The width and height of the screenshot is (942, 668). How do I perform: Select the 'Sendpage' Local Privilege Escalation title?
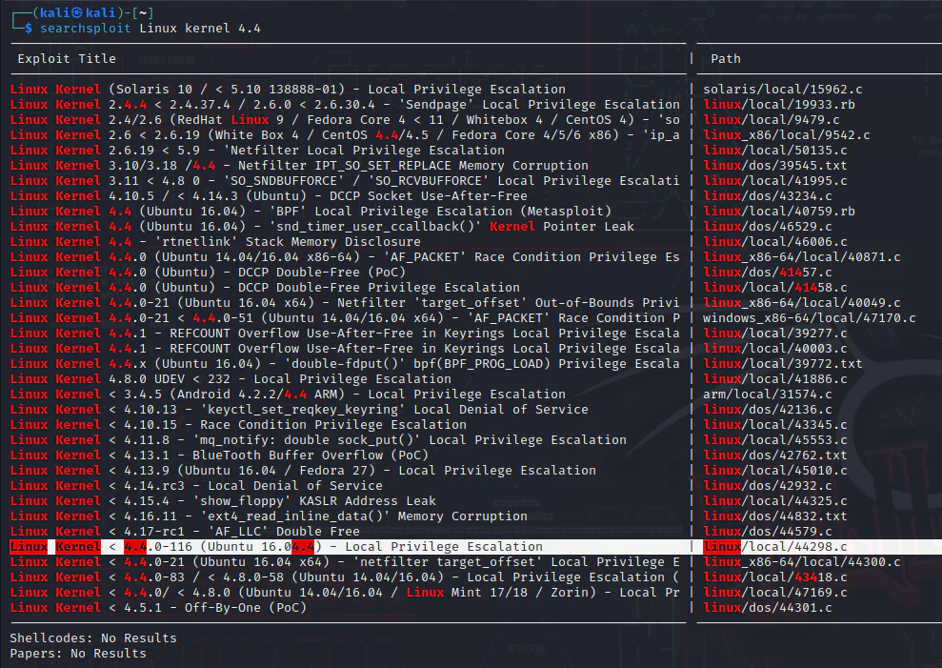pyautogui.click(x=345, y=105)
